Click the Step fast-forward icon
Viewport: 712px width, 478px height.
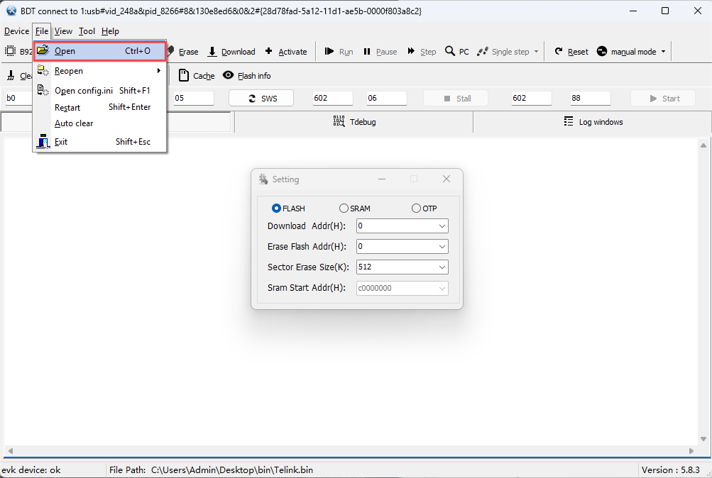411,51
